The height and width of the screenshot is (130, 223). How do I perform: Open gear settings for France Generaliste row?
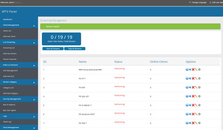coord(199,69)
